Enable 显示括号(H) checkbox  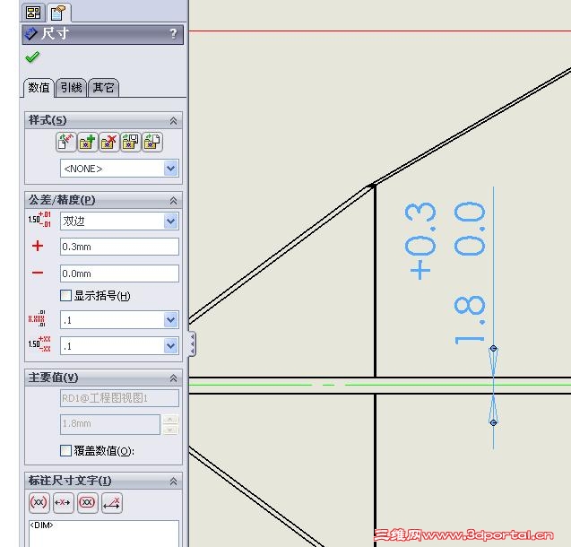pyautogui.click(x=65, y=295)
